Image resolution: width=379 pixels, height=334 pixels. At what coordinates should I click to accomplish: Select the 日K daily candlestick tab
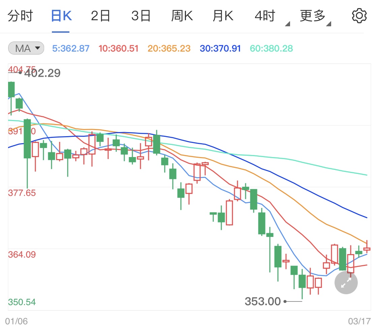[61, 16]
